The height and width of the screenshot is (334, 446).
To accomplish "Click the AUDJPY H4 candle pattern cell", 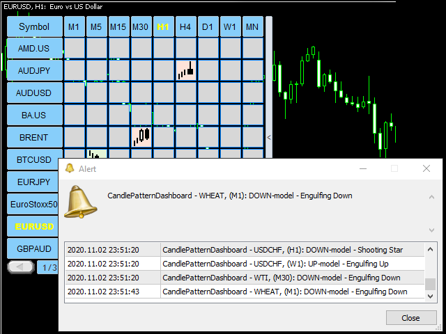I will point(186,70).
